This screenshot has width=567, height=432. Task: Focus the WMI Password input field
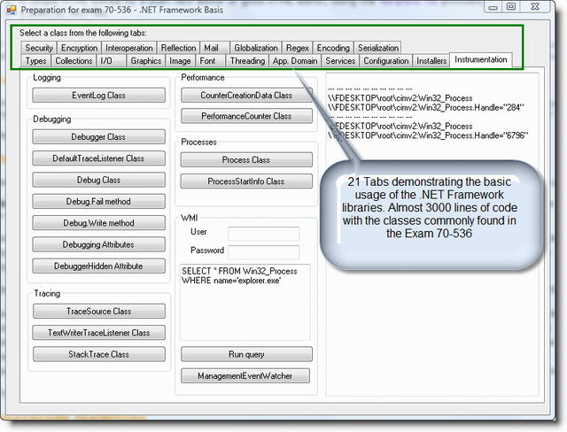pyautogui.click(x=264, y=252)
